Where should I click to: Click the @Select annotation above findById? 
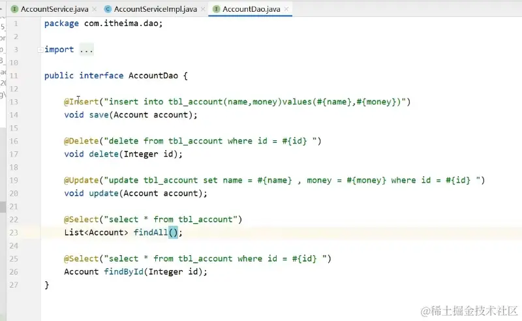[x=82, y=259]
